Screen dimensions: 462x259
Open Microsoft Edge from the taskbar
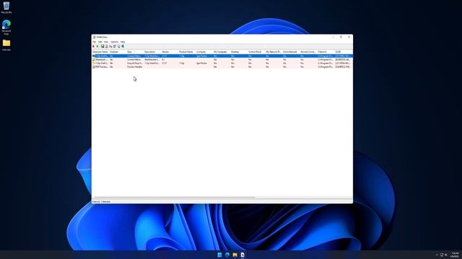click(227, 255)
